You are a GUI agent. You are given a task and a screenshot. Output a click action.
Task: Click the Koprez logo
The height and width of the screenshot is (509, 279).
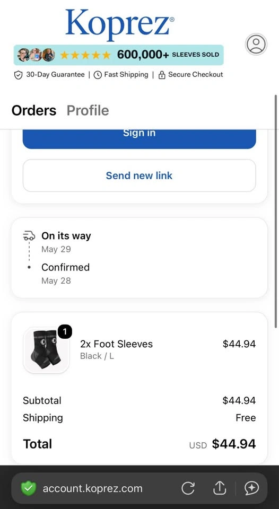[x=120, y=24]
